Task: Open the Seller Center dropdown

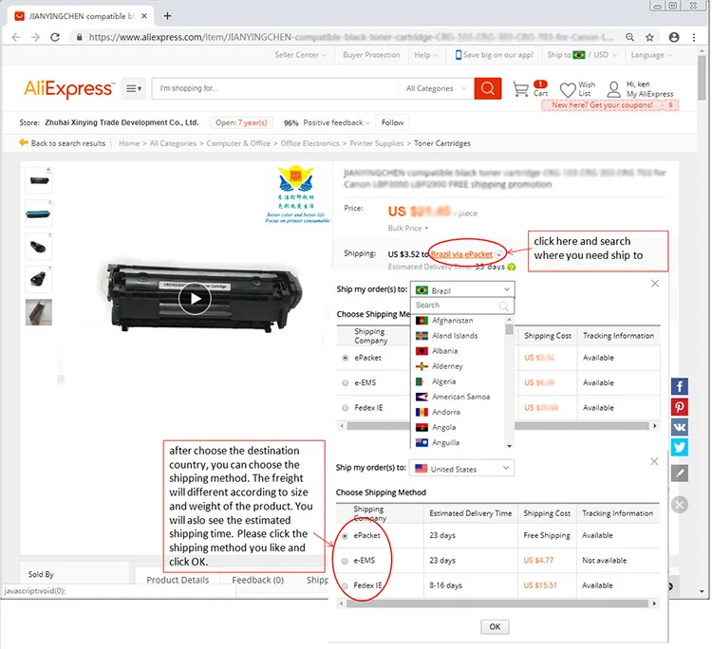Action: (x=300, y=55)
